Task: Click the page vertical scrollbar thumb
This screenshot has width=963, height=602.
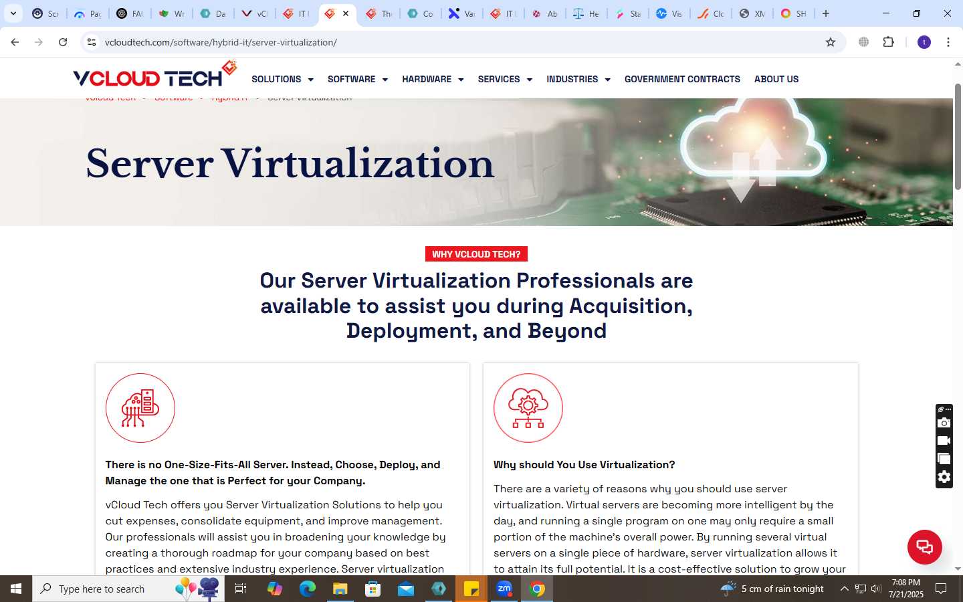Action: point(958,137)
